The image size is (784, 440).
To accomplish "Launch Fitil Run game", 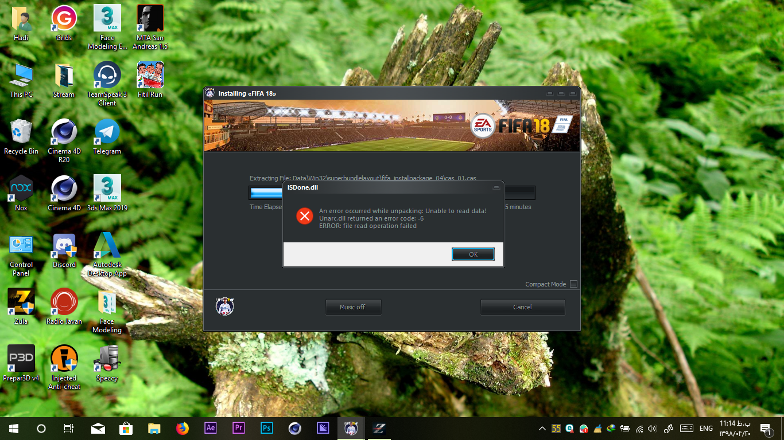I will tap(150, 80).
